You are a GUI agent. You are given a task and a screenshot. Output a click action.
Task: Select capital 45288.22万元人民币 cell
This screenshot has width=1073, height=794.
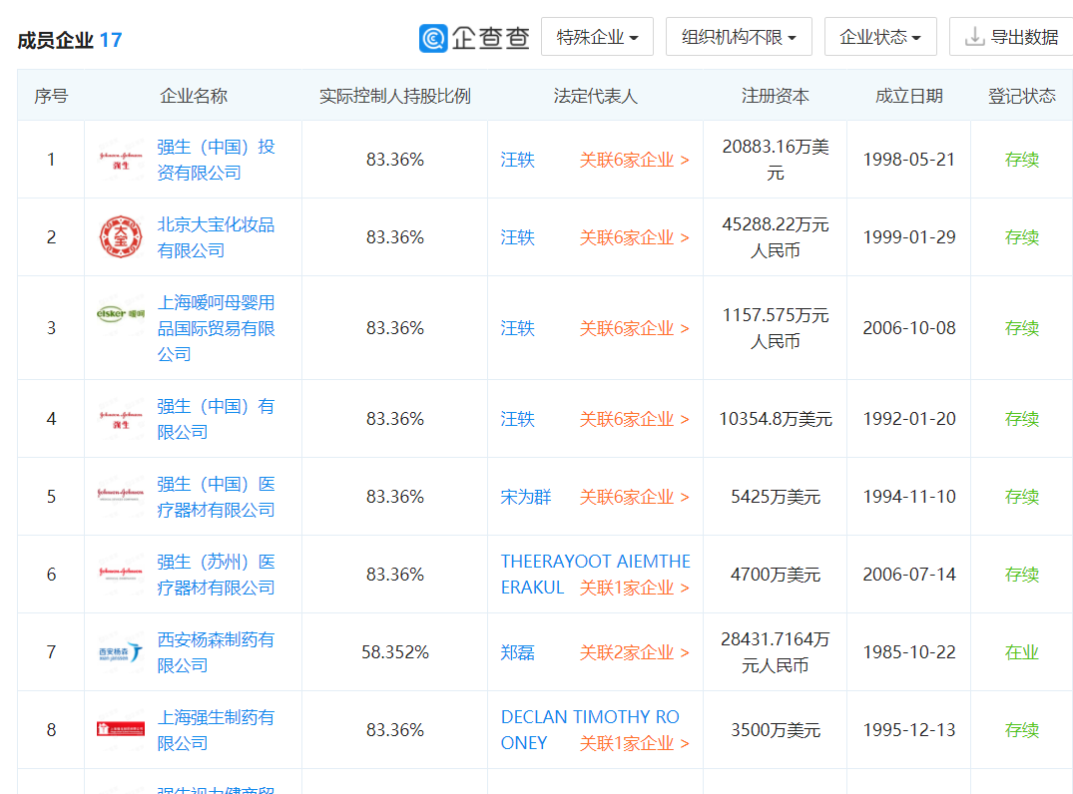click(776, 237)
